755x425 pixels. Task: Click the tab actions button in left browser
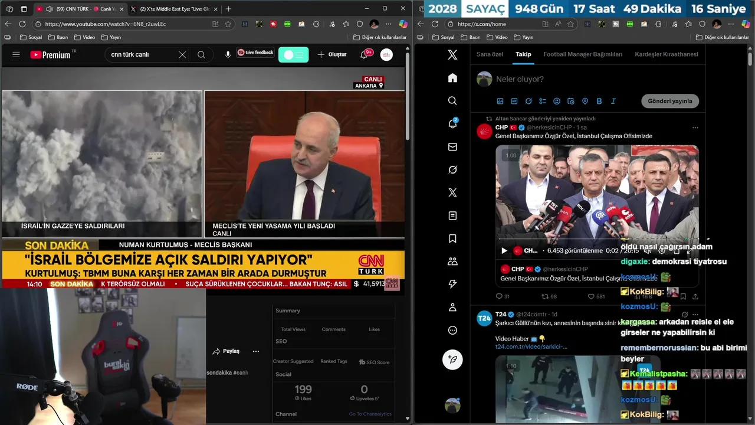pos(24,9)
